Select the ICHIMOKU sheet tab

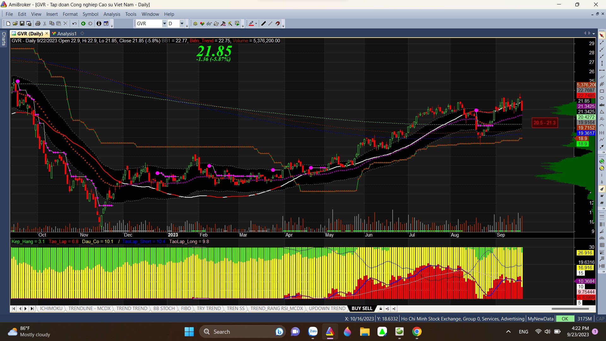[51, 308]
